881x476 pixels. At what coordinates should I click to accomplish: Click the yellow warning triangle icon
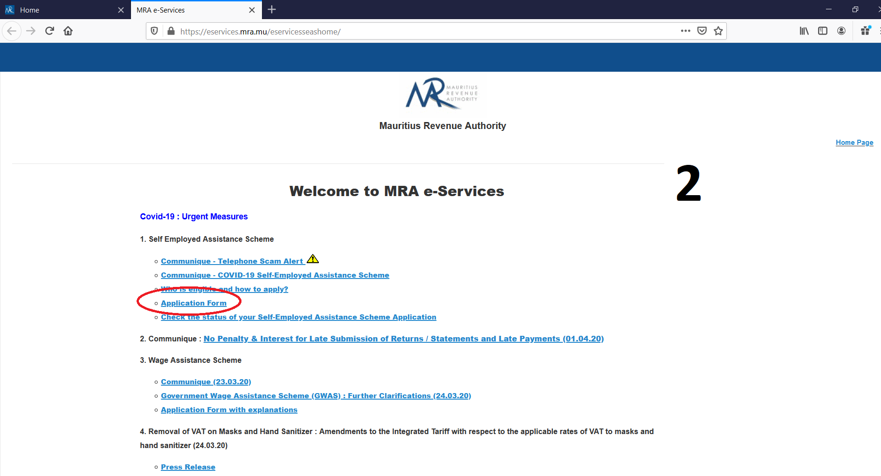coord(313,259)
